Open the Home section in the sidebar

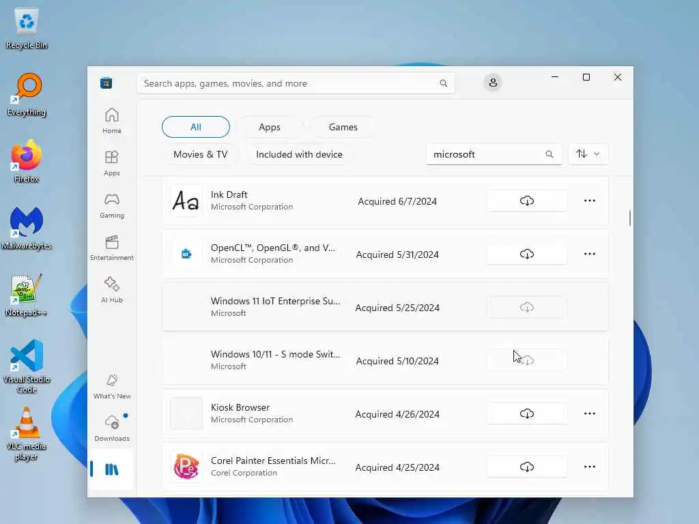pyautogui.click(x=111, y=121)
